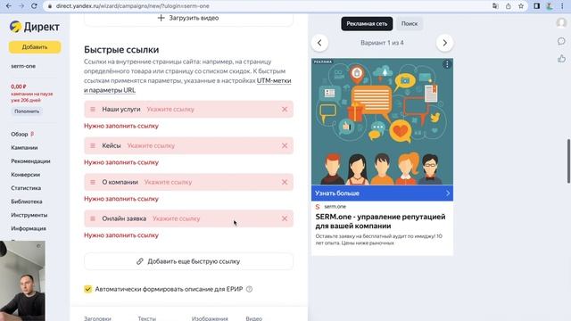The height and width of the screenshot is (321, 571).
Task: Open the browser translate icon
Action: pos(495,6)
